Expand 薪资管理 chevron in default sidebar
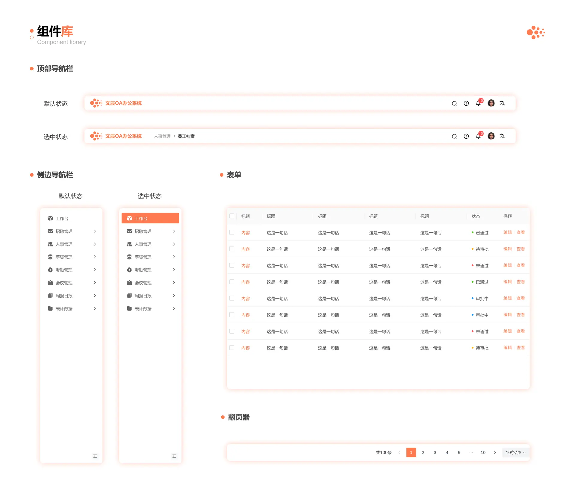The image size is (575, 486). tap(95, 257)
